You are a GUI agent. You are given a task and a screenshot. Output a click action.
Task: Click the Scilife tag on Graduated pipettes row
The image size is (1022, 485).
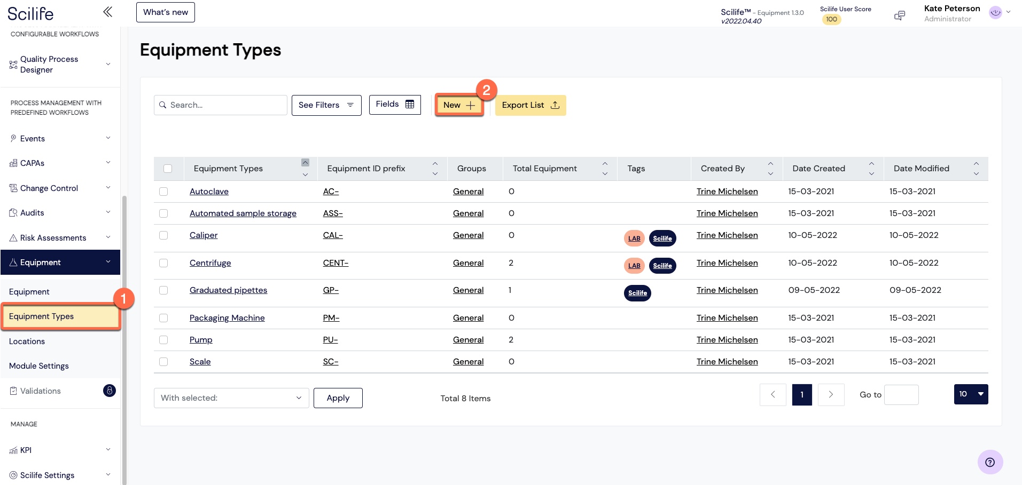[637, 293]
